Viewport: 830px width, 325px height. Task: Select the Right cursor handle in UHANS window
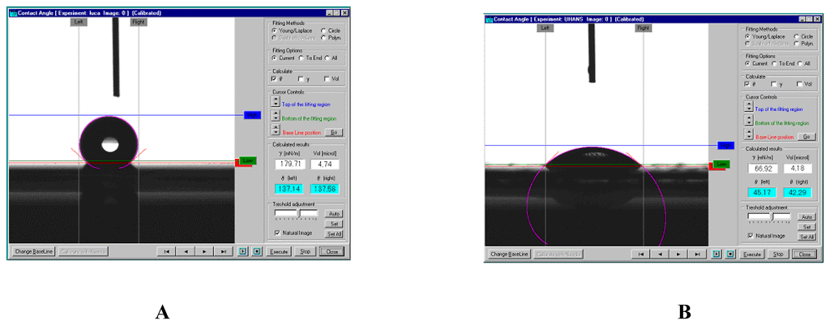tap(643, 28)
